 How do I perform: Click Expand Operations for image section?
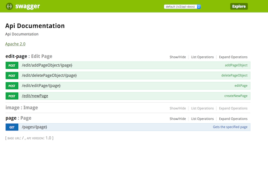click(x=233, y=108)
